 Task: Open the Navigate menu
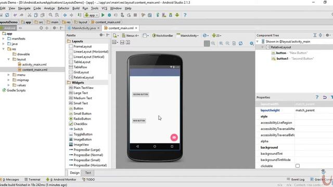[24, 8]
